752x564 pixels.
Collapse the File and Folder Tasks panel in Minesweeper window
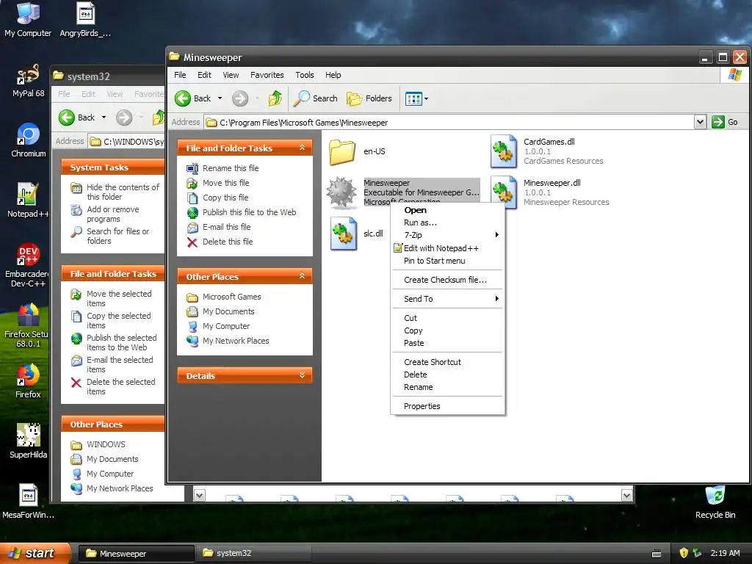tap(302, 148)
